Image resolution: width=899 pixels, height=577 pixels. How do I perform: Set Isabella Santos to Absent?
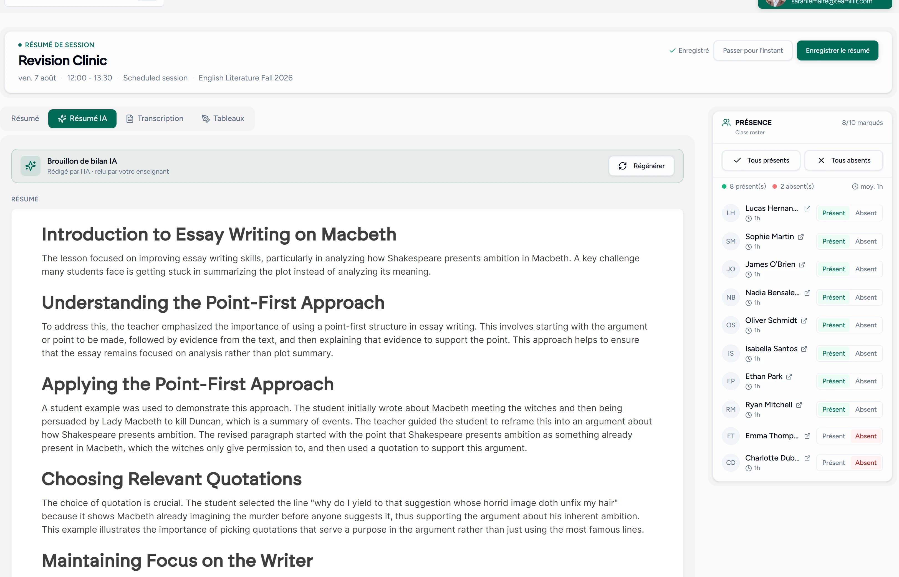tap(866, 353)
